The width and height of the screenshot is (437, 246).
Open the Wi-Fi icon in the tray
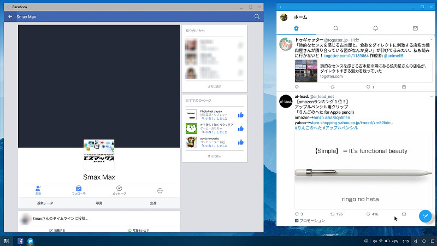coord(381,241)
